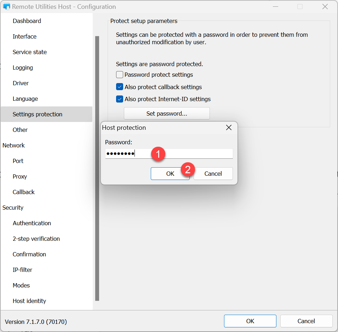Go to Service state settings
The width and height of the screenshot is (338, 332).
[x=30, y=52]
